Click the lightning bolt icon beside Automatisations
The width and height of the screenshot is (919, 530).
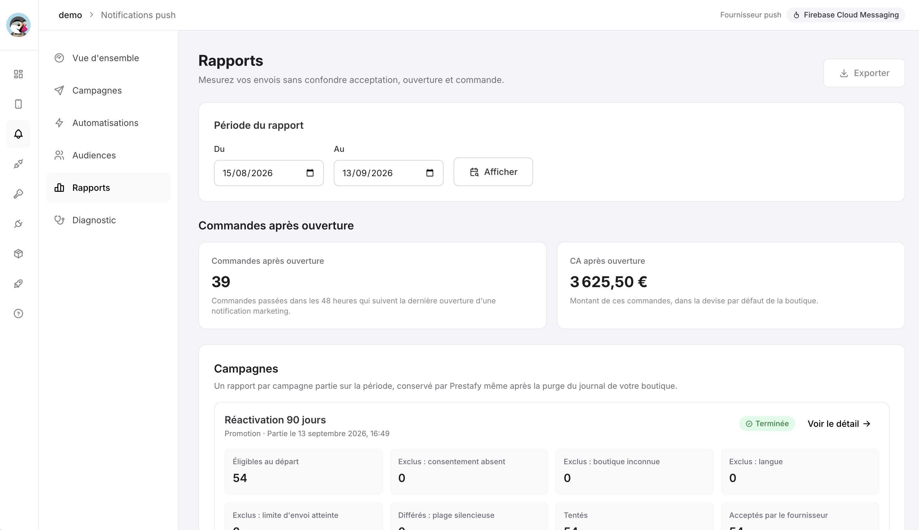[x=59, y=123]
